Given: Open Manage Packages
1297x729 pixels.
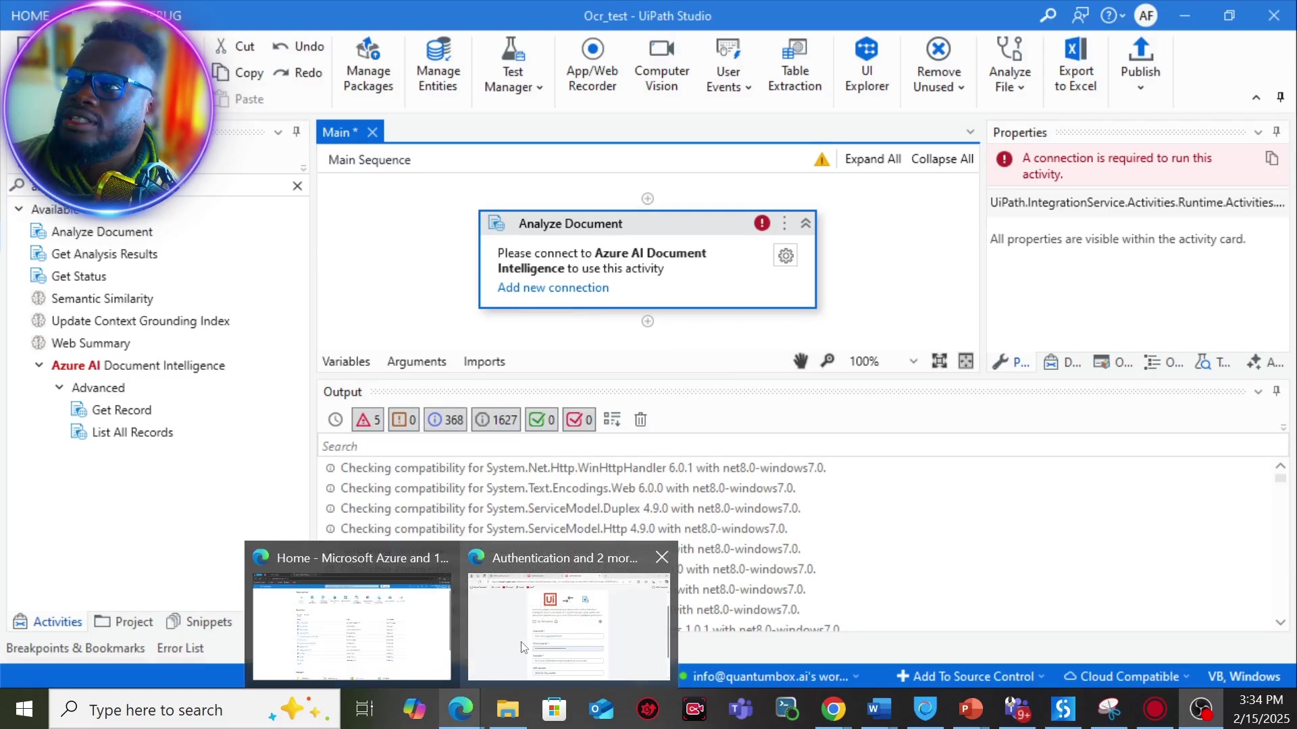Looking at the screenshot, I should point(368,65).
